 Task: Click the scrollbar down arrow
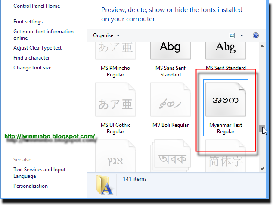[262, 169]
